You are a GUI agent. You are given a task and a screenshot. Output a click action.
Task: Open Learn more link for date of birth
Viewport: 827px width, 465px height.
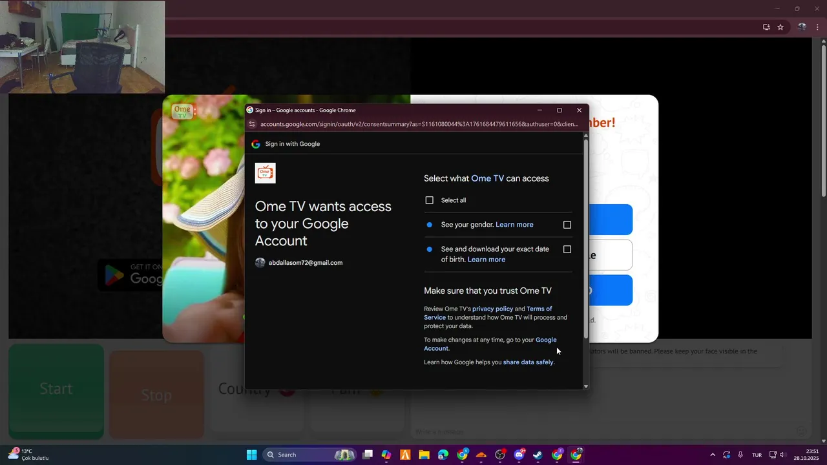487,260
